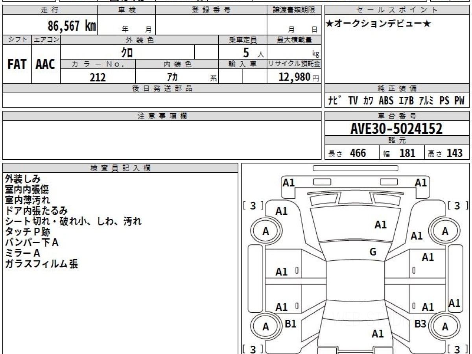Click the length value 466
This screenshot has height=354, width=472.
[x=358, y=153]
